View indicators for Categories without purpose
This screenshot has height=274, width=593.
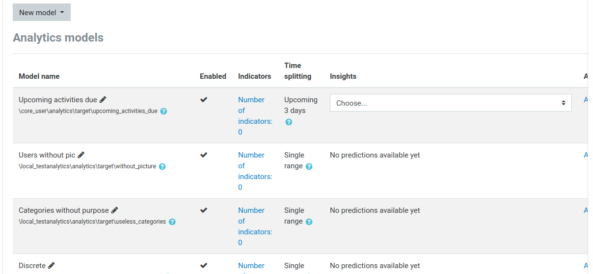255,227
